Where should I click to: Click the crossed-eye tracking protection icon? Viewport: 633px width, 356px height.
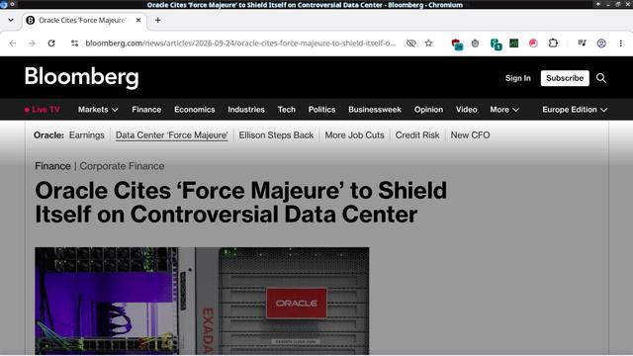[411, 44]
